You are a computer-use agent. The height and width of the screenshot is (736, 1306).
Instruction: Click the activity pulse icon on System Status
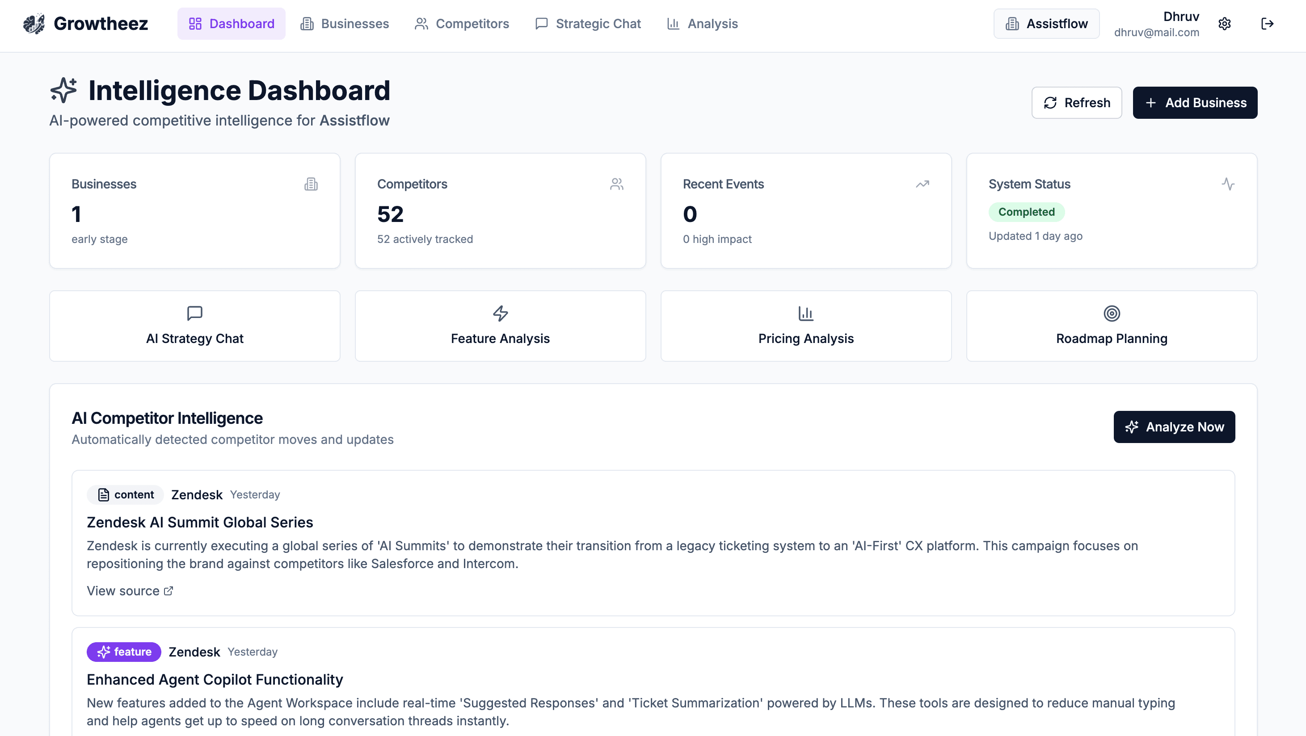coord(1228,184)
